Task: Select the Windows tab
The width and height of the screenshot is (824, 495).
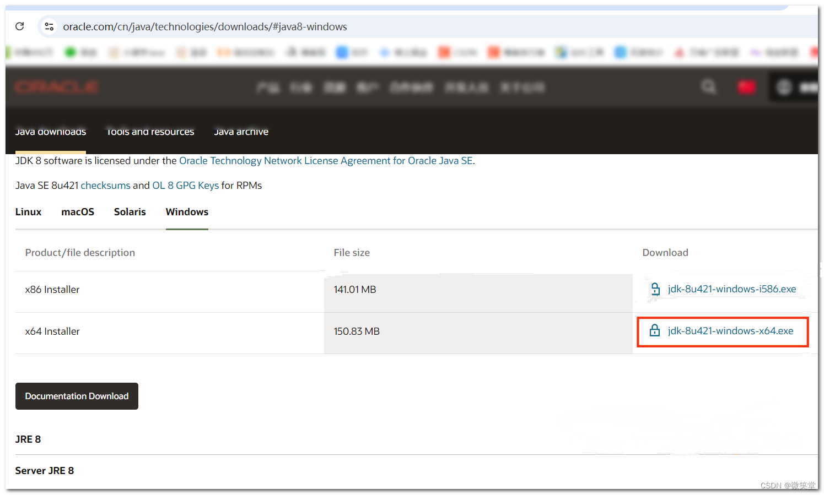Action: tap(187, 212)
